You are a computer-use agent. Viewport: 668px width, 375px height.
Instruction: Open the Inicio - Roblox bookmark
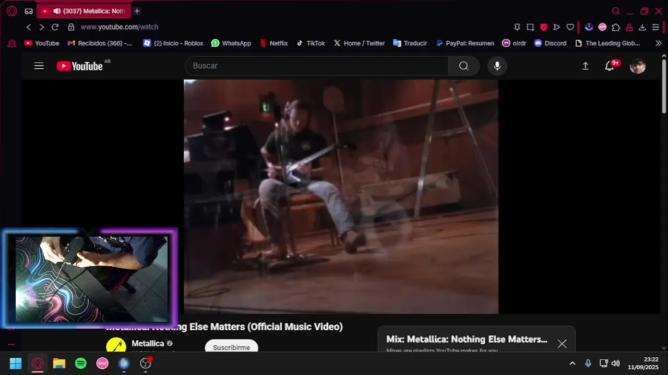(x=173, y=43)
